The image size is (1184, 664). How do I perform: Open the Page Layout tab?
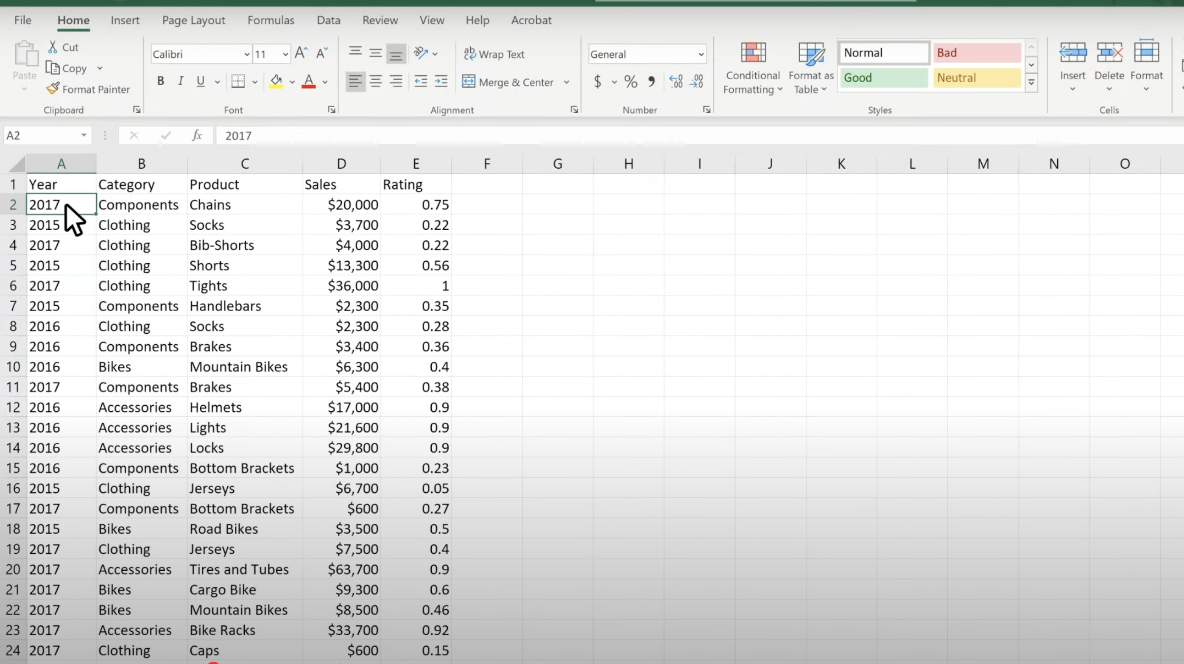193,20
